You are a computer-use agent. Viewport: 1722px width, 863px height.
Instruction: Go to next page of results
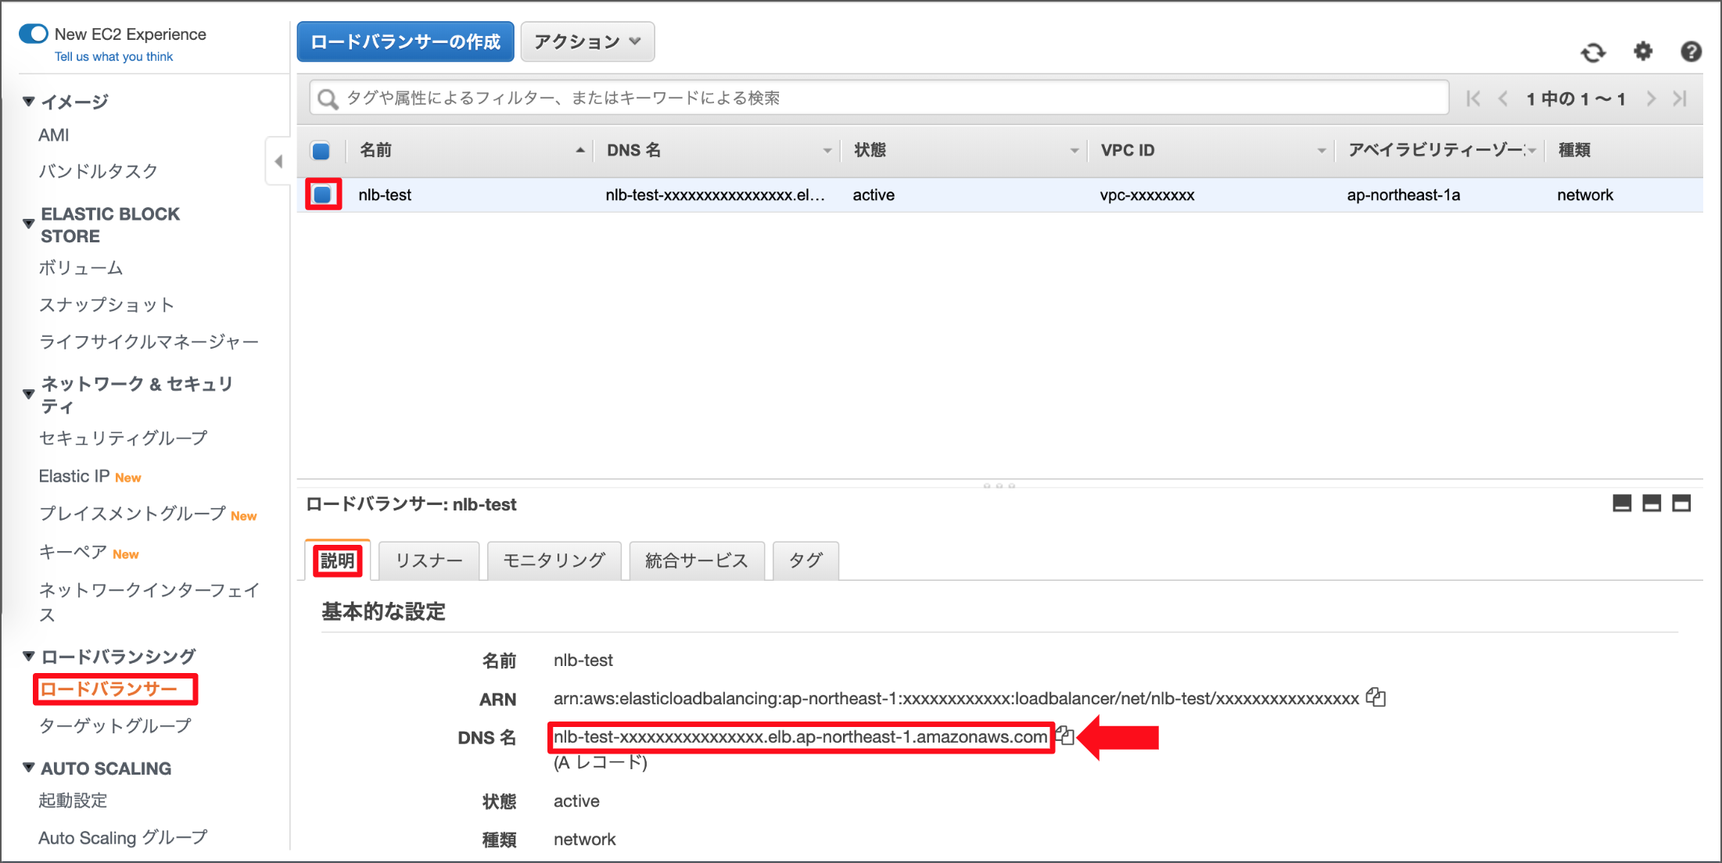1651,98
